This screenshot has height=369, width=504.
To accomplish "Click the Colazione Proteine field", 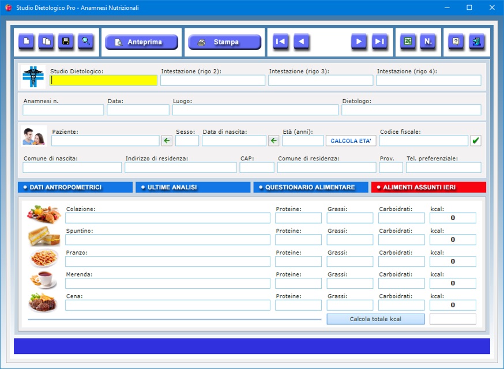I will tap(298, 218).
